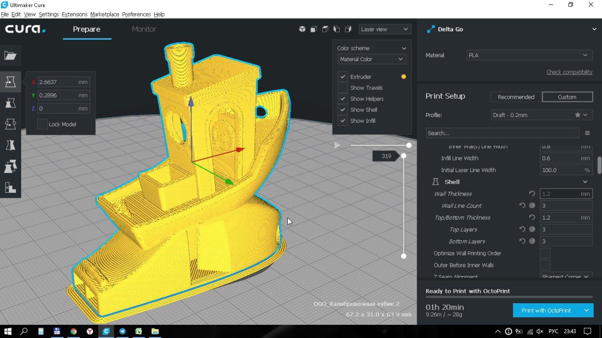
Task: Switch to 3D perspective camera view icon
Action: [302, 29]
